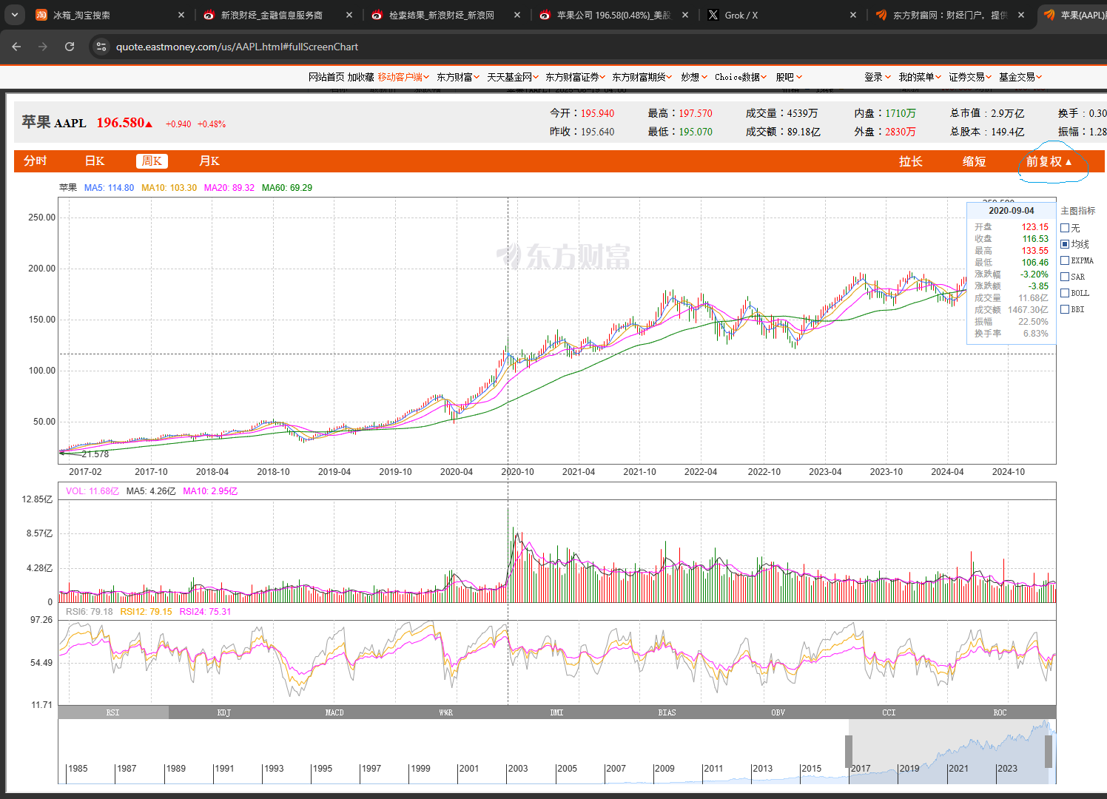This screenshot has height=799, width=1107.
Task: Switch chart to 月K view
Action: click(209, 161)
